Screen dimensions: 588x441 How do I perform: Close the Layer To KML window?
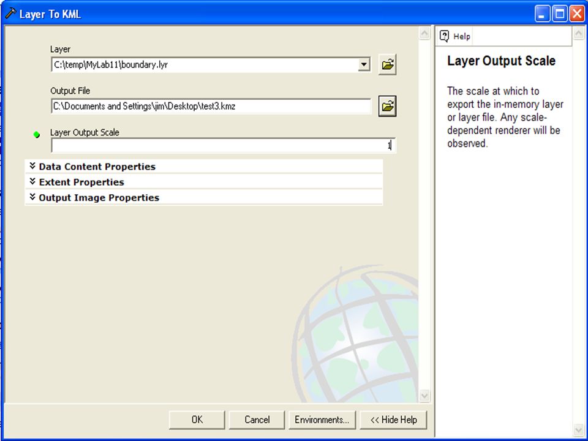tap(577, 14)
